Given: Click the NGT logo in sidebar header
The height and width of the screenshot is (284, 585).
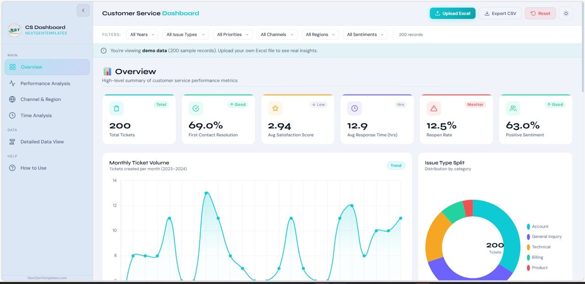Looking at the screenshot, I should pyautogui.click(x=13, y=30).
